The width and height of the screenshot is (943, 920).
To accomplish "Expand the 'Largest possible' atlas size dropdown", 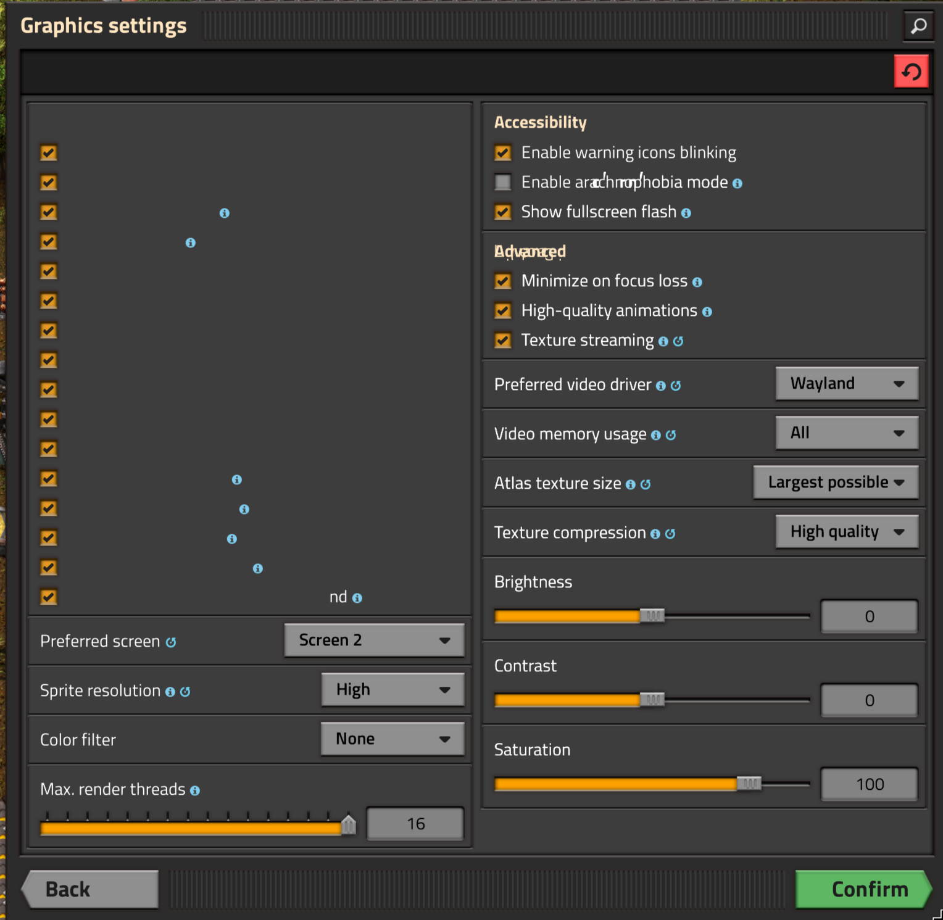I will tap(836, 482).
